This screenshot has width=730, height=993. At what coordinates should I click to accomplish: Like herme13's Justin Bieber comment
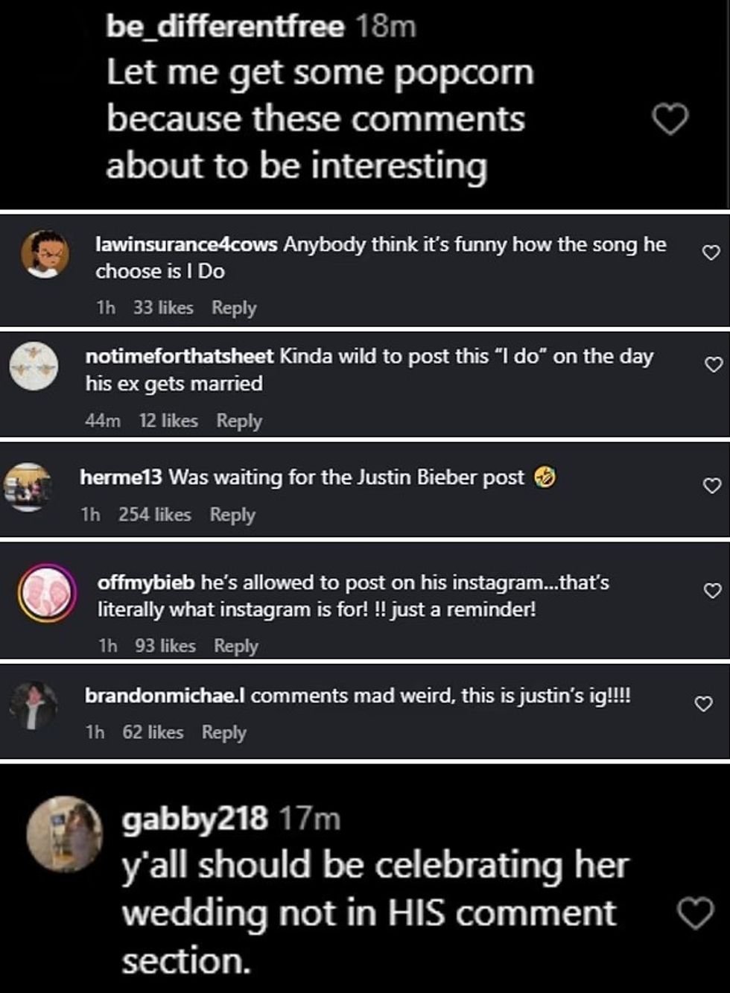pyautogui.click(x=712, y=486)
